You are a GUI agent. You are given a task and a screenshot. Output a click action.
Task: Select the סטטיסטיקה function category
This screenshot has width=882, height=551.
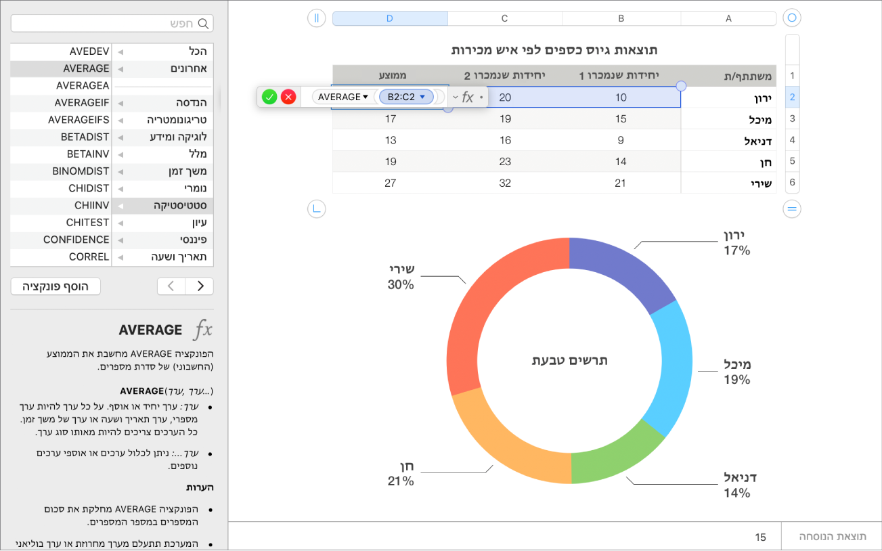pos(162,205)
